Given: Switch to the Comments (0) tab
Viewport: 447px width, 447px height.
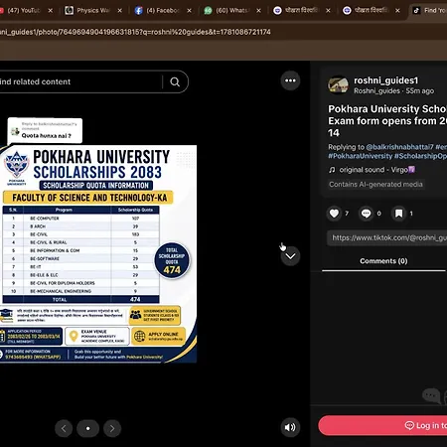Looking at the screenshot, I should coord(383,261).
